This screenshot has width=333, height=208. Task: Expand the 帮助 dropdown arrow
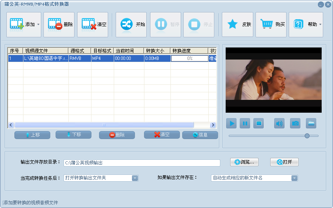coord(320,24)
